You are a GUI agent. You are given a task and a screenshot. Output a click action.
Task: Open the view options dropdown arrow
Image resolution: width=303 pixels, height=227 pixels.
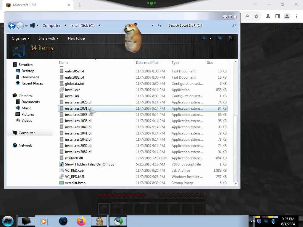point(210,38)
